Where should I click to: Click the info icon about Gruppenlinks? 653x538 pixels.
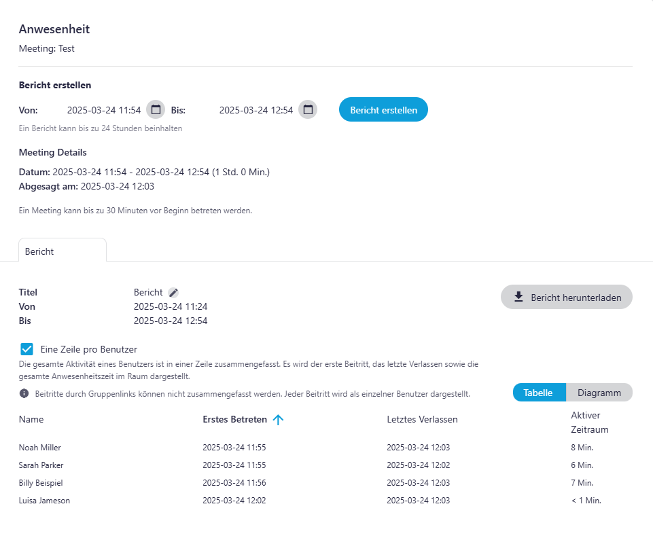pyautogui.click(x=24, y=393)
